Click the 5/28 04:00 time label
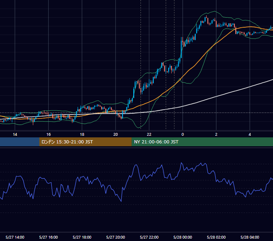This screenshot has width=273, height=241. 250,237
